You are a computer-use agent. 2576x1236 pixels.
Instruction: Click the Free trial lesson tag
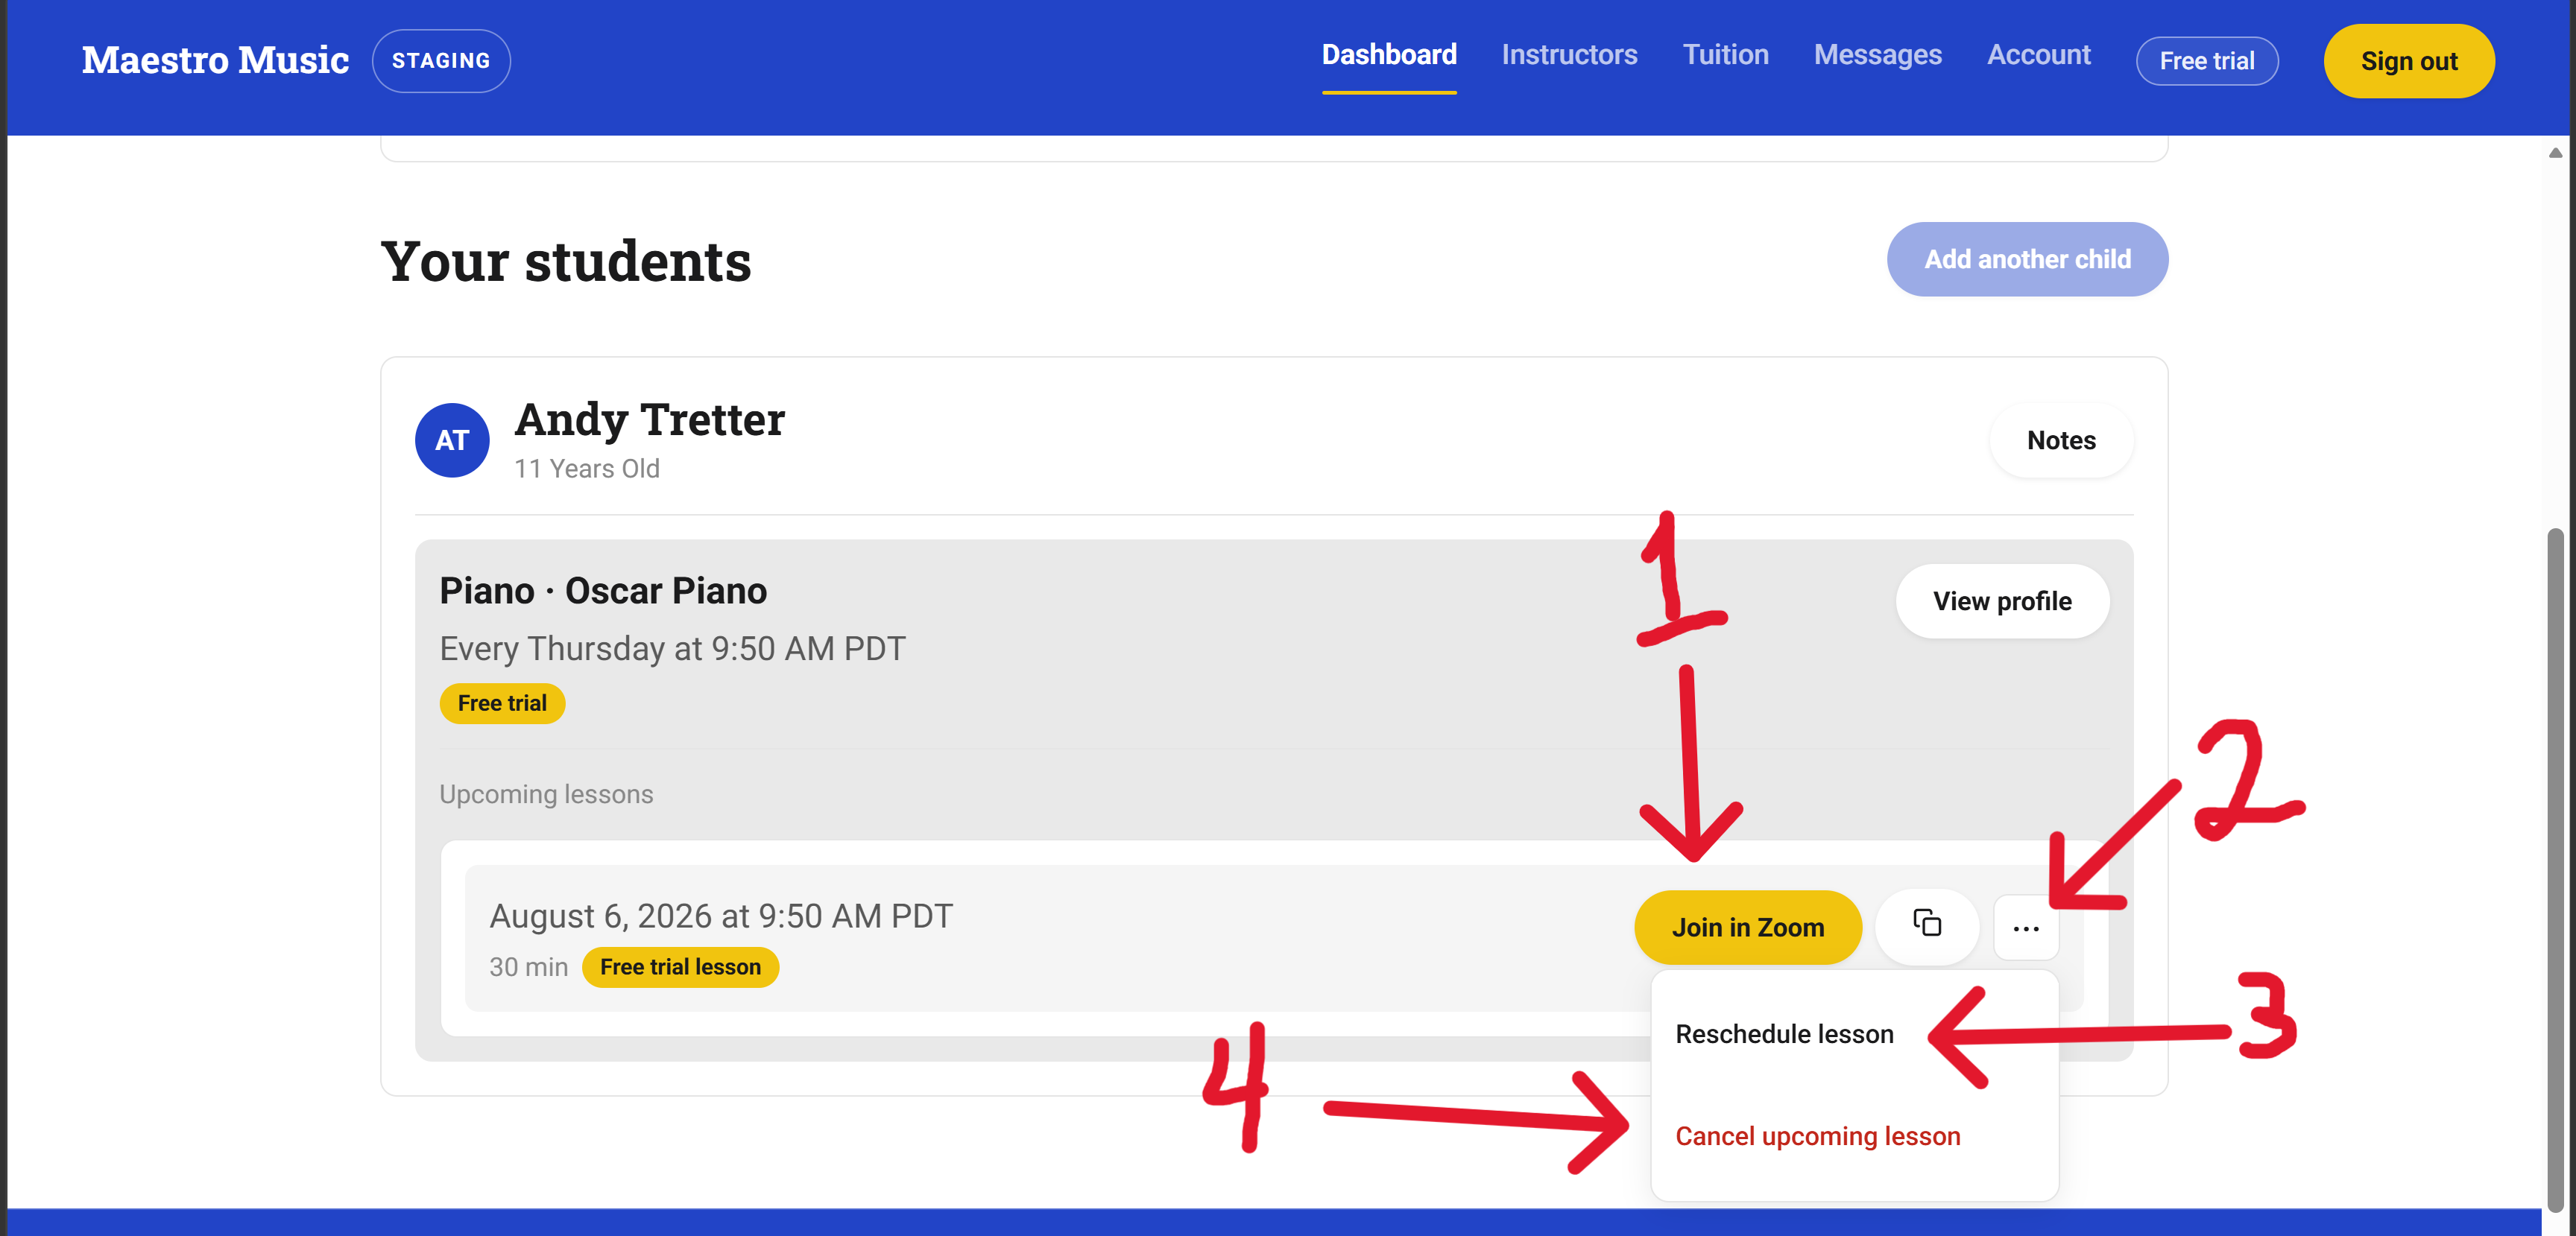[680, 966]
